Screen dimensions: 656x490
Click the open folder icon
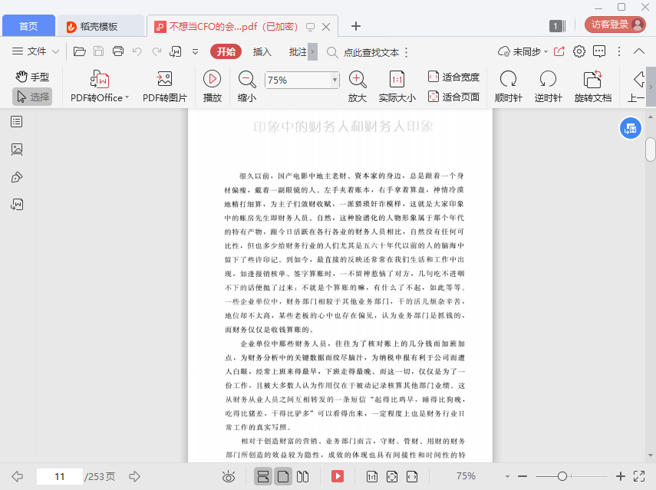tap(80, 51)
